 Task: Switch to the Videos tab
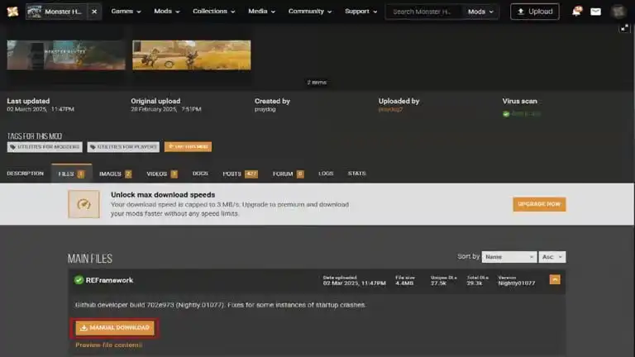[162, 174]
